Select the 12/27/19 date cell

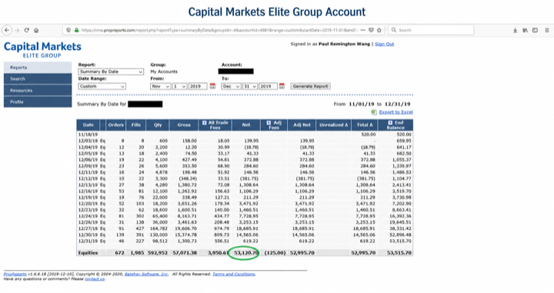click(88, 228)
